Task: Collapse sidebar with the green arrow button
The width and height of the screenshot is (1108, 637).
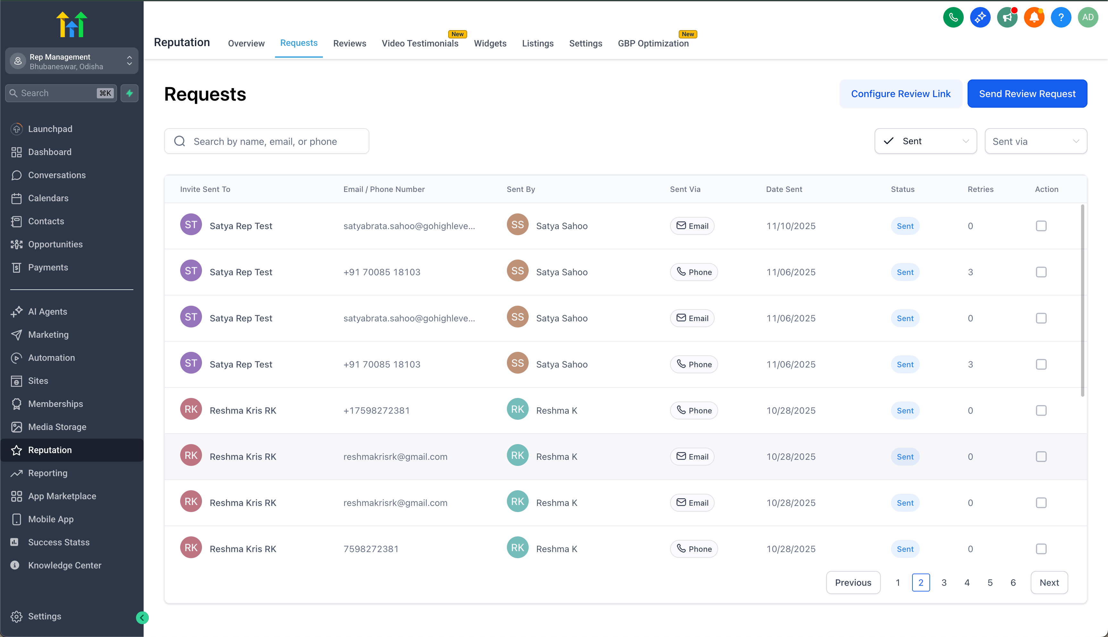Action: (x=142, y=617)
